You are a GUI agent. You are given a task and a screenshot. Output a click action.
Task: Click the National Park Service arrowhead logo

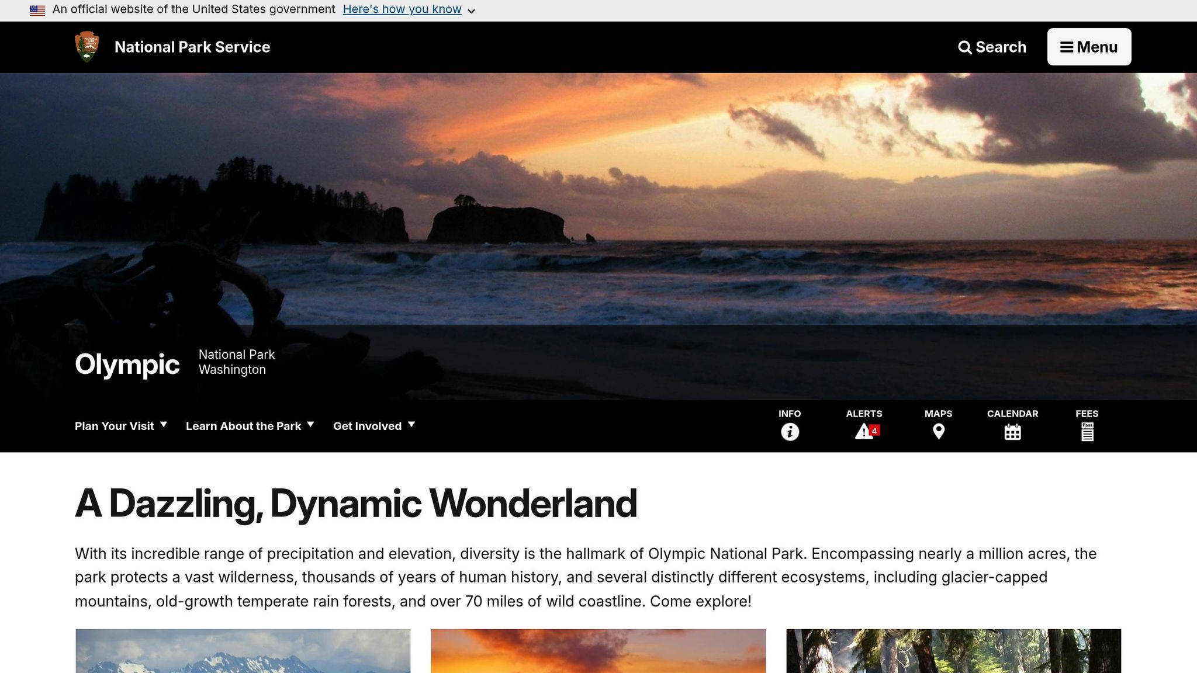click(x=87, y=47)
